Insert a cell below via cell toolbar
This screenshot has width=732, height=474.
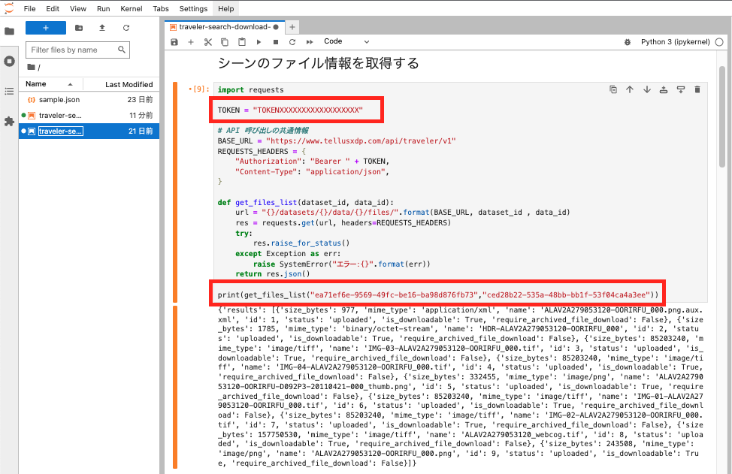coord(681,89)
